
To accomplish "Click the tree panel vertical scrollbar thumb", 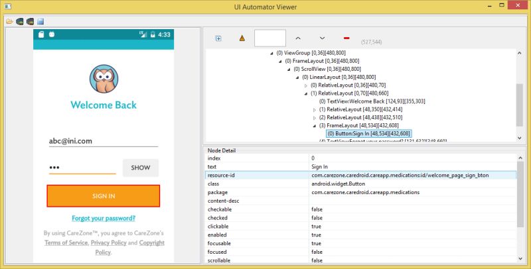I will pyautogui.click(x=520, y=105).
